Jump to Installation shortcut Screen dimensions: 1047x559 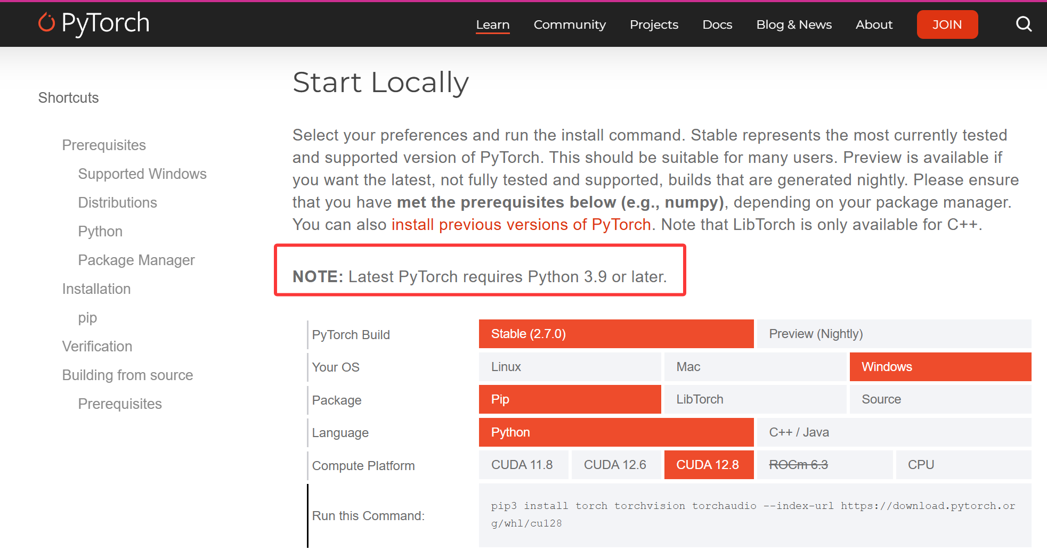(96, 289)
